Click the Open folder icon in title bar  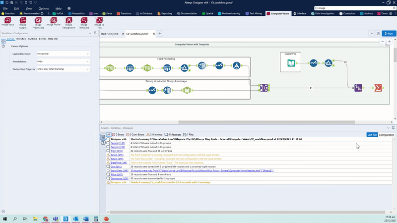tap(7, 2)
